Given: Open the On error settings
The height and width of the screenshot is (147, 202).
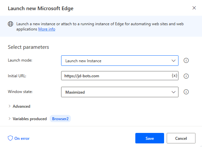Looking at the screenshot, I should click(x=19, y=138).
